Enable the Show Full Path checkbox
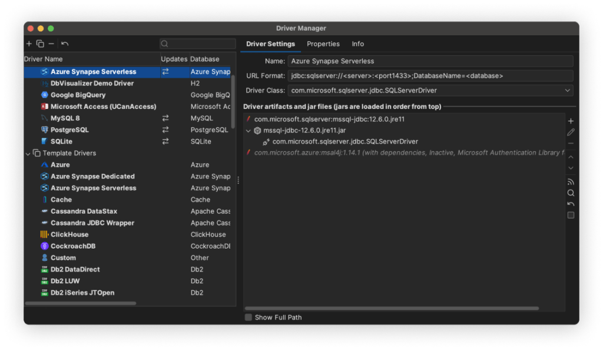The width and height of the screenshot is (603, 351). 248,317
